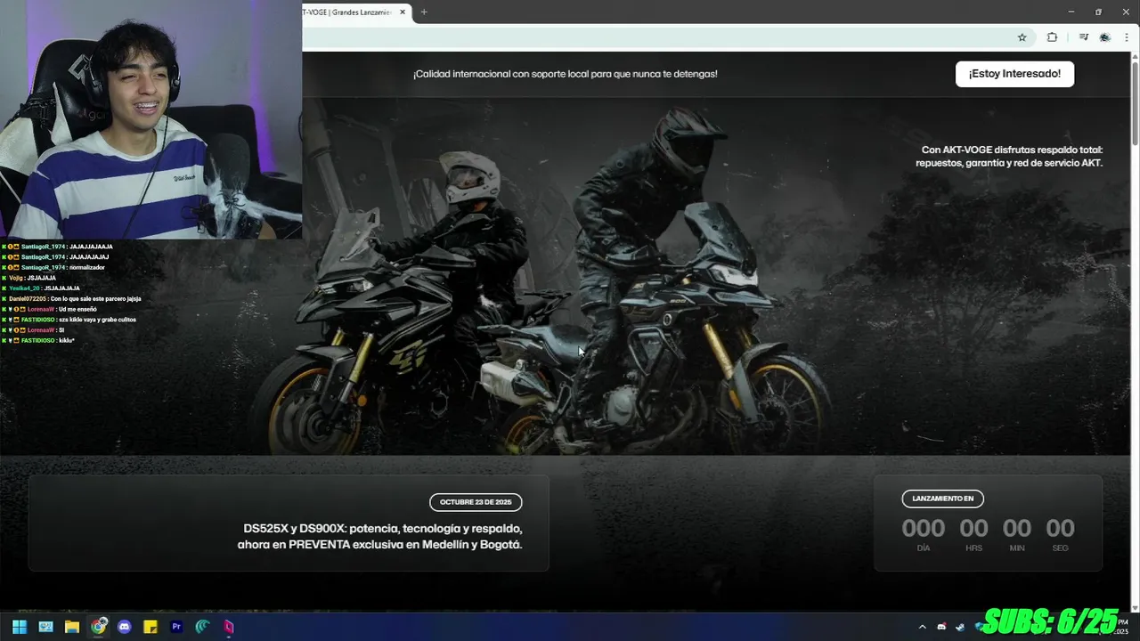Expand the system tray hidden icons chevron
Viewport: 1140px width, 641px height.
pyautogui.click(x=922, y=627)
